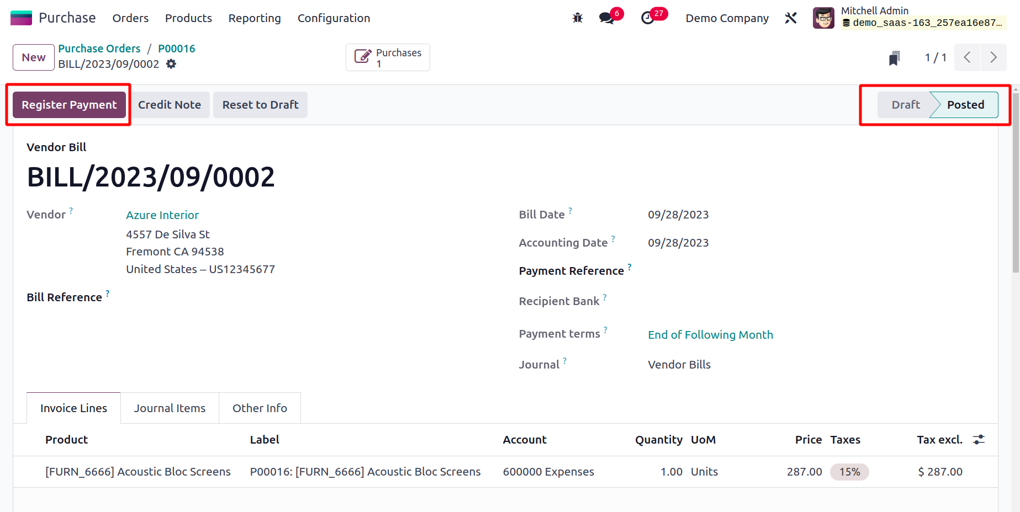Click the gear actions icon beside bill number

click(x=171, y=64)
